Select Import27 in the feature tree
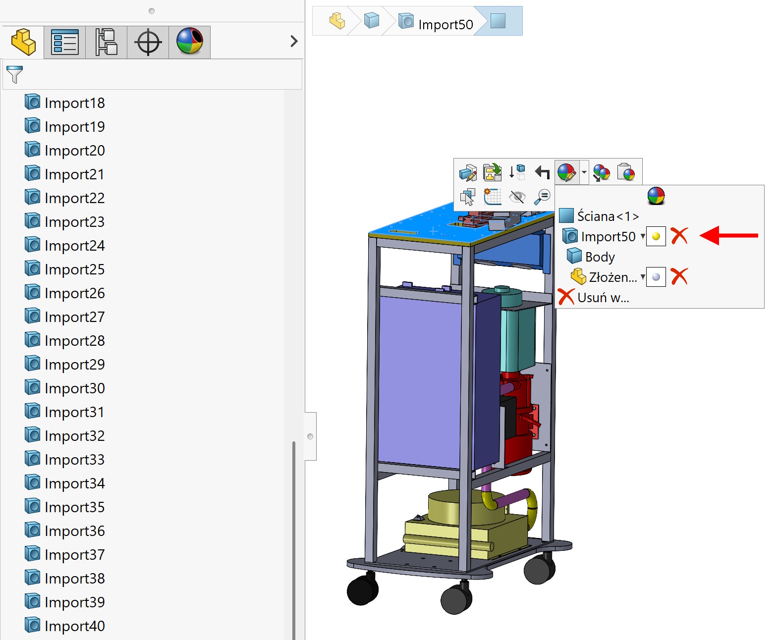 coord(74,317)
